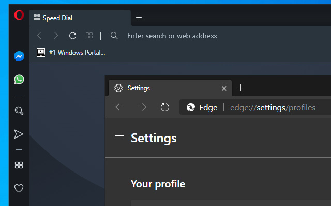Click Your profile heading
The height and width of the screenshot is (206, 331).
coord(158,184)
